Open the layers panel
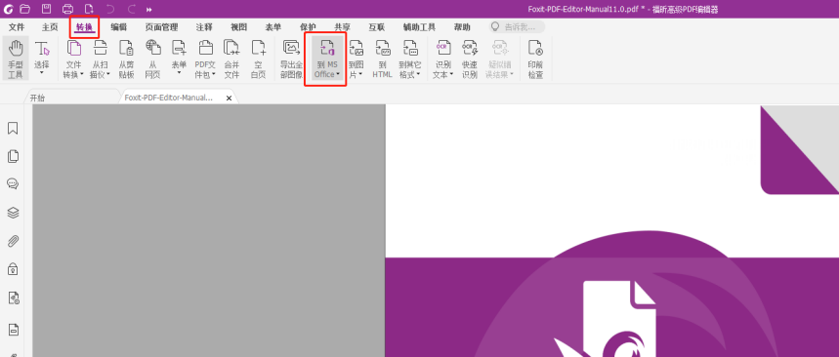839x357 pixels. coord(13,213)
